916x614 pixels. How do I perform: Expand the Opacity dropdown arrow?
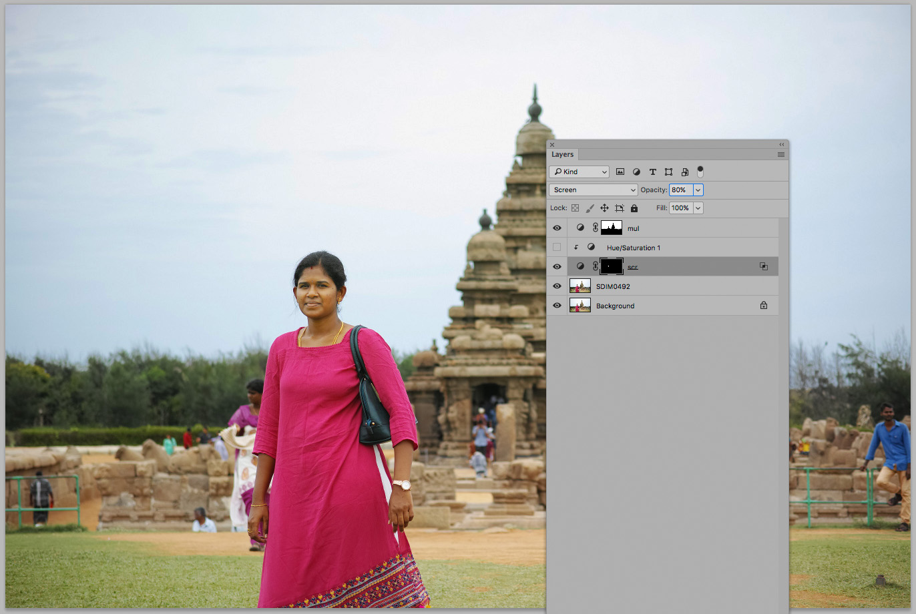[x=698, y=190]
